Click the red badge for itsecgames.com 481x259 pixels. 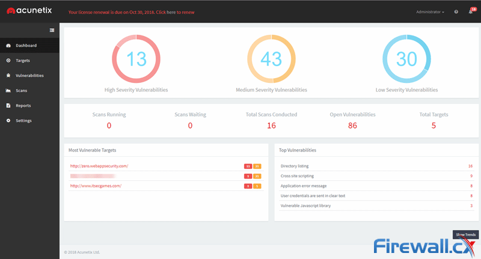(248, 186)
